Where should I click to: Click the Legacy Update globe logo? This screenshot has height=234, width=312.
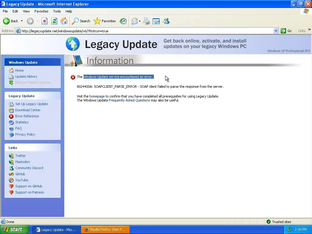[73, 44]
